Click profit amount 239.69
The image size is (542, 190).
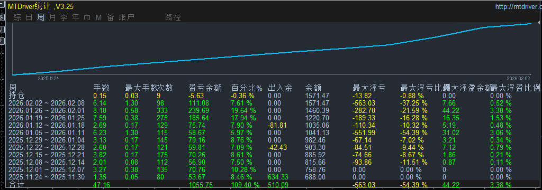pyautogui.click(x=199, y=110)
